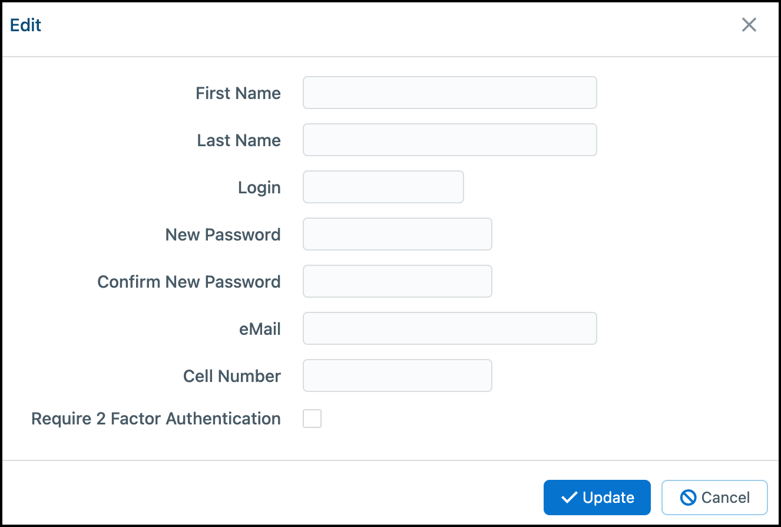Click into the Confirm New Password field
The width and height of the screenshot is (781, 527).
coord(398,281)
